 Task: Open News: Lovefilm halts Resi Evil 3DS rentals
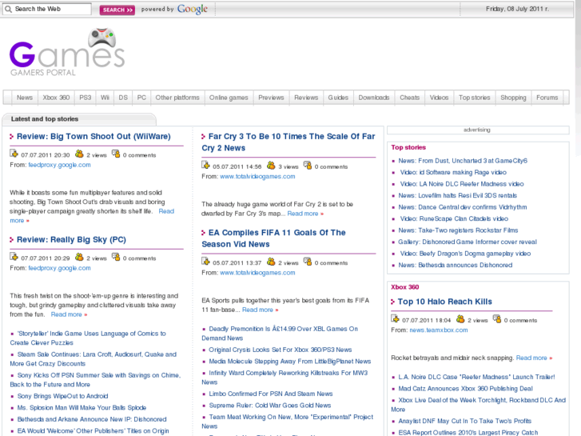point(458,195)
